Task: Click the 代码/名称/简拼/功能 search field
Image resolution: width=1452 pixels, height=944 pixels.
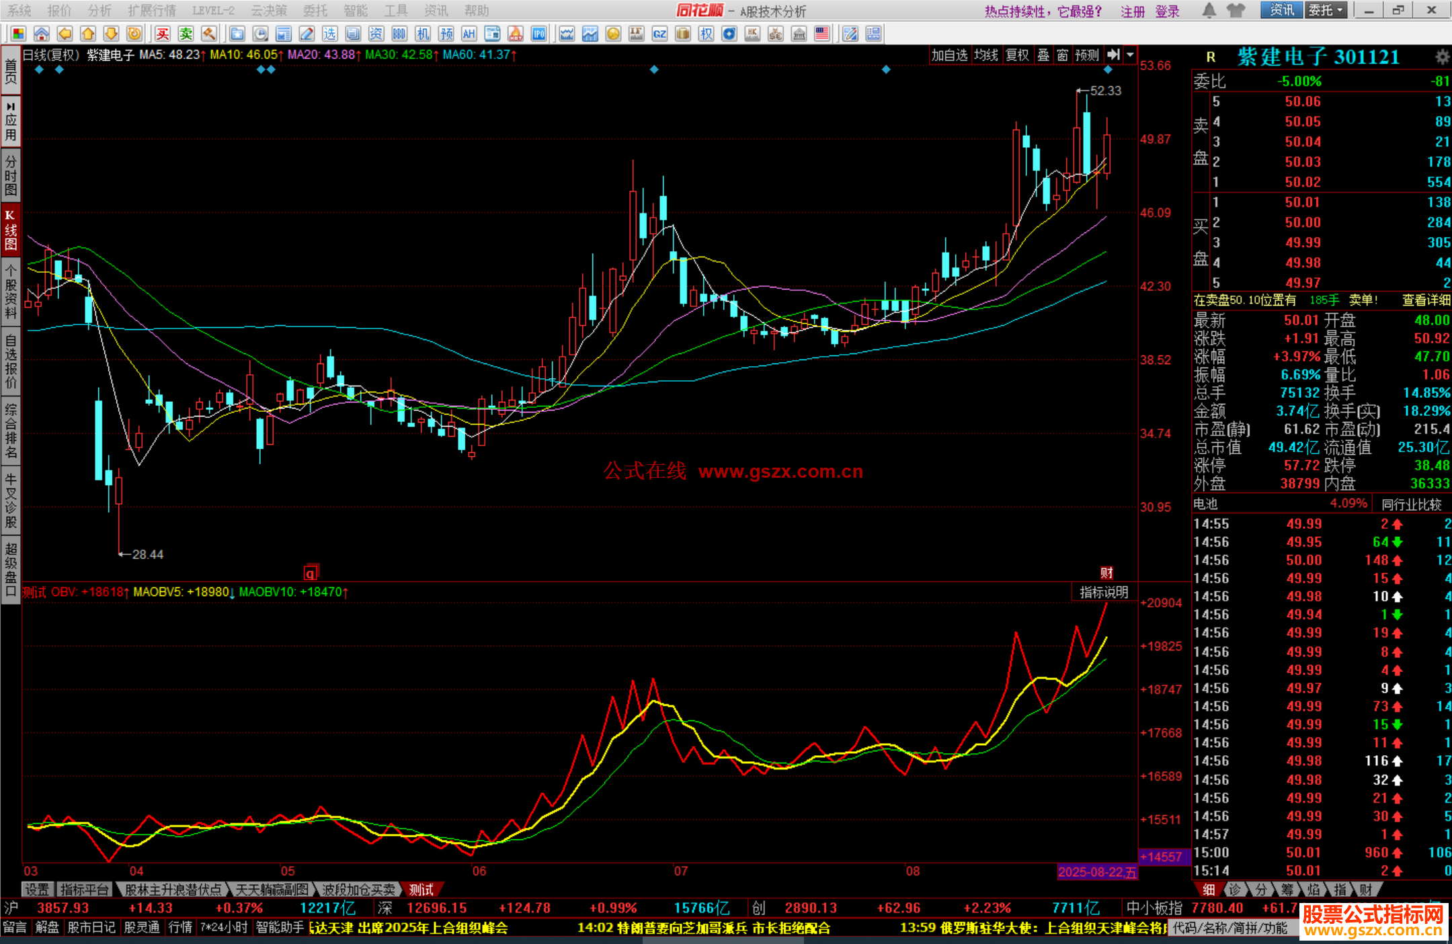Action: 1230,928
